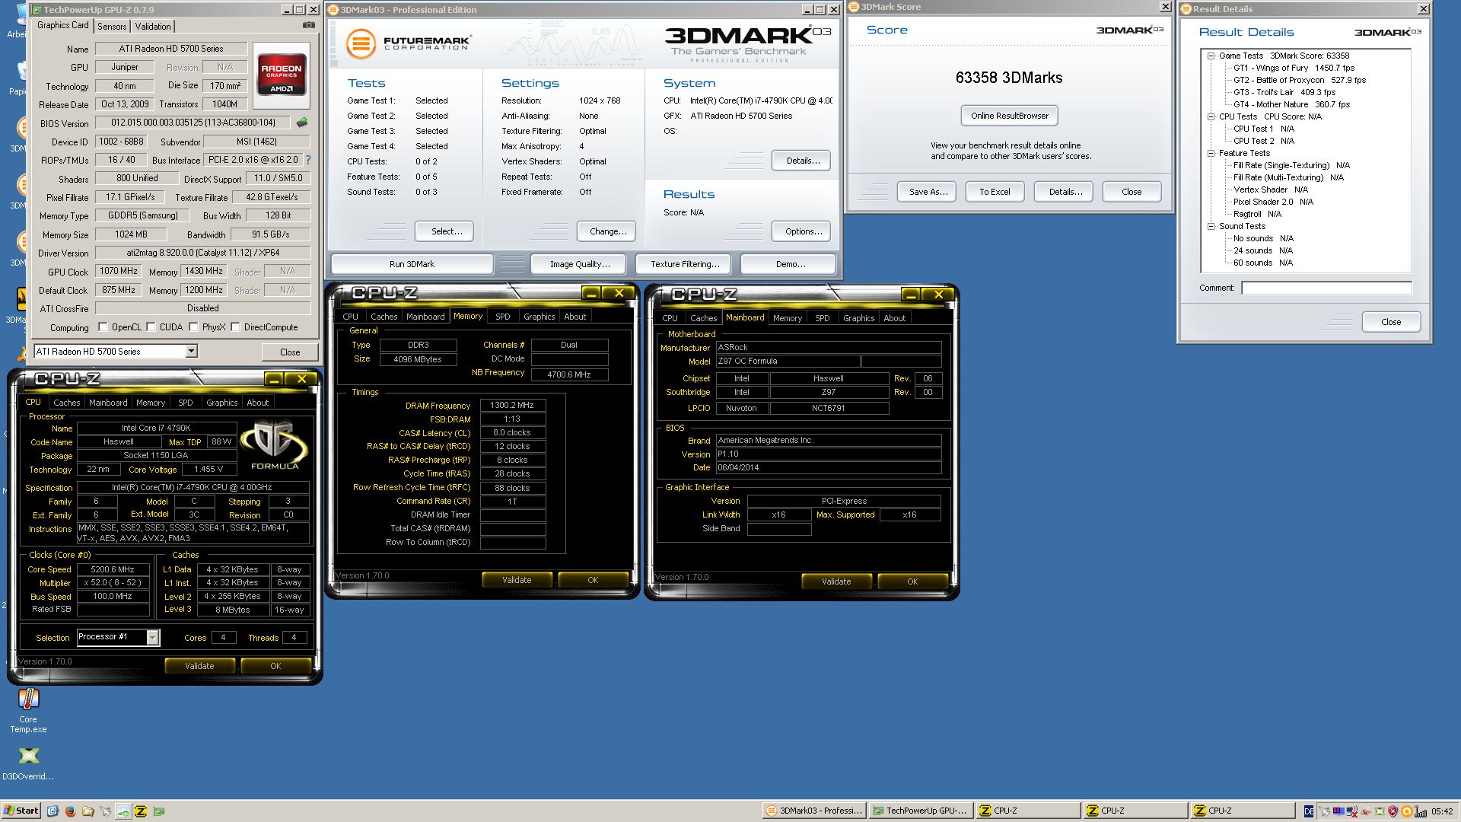The image size is (1461, 822).
Task: Click the arrow pointer quick launch icon
Action: (105, 811)
